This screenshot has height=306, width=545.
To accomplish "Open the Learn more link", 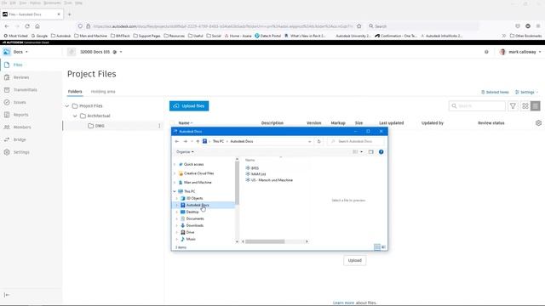I will [343, 303].
